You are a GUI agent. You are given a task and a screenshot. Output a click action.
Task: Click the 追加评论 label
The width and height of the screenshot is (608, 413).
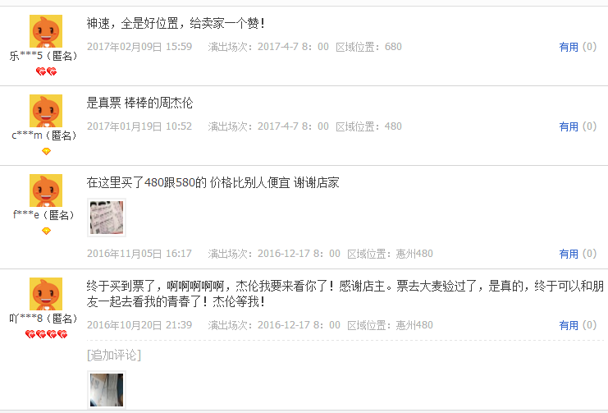114,355
